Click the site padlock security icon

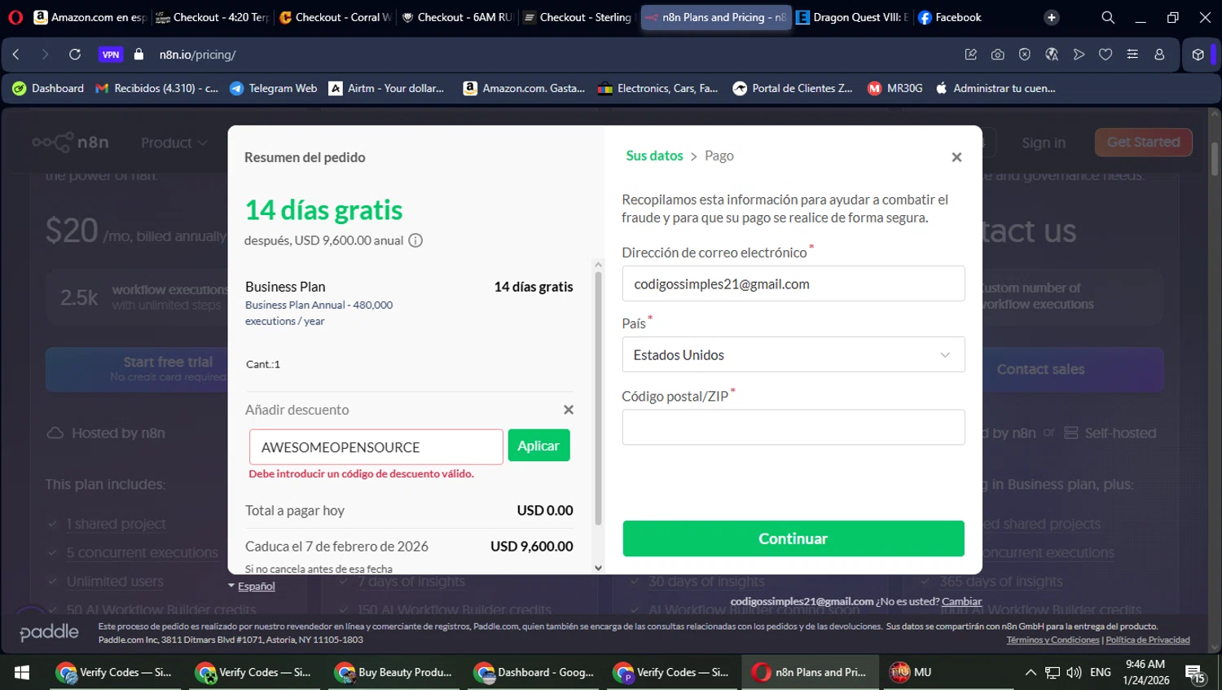click(138, 55)
